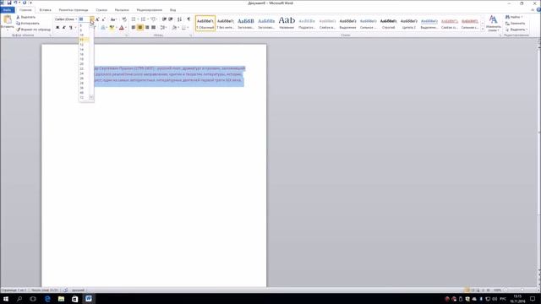Viewport: 541px width, 304px height.
Task: Collapse the font size dropdown arrow
Action: (92, 19)
